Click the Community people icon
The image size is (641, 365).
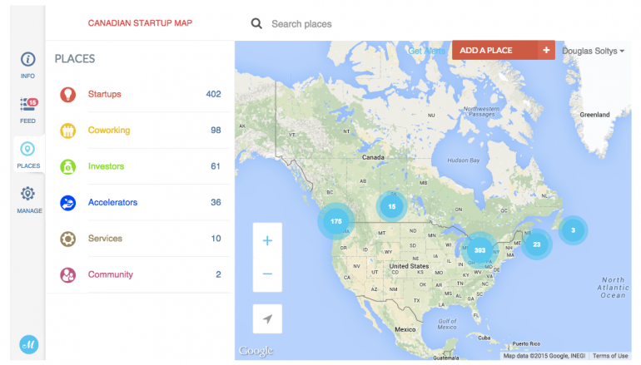coord(68,274)
